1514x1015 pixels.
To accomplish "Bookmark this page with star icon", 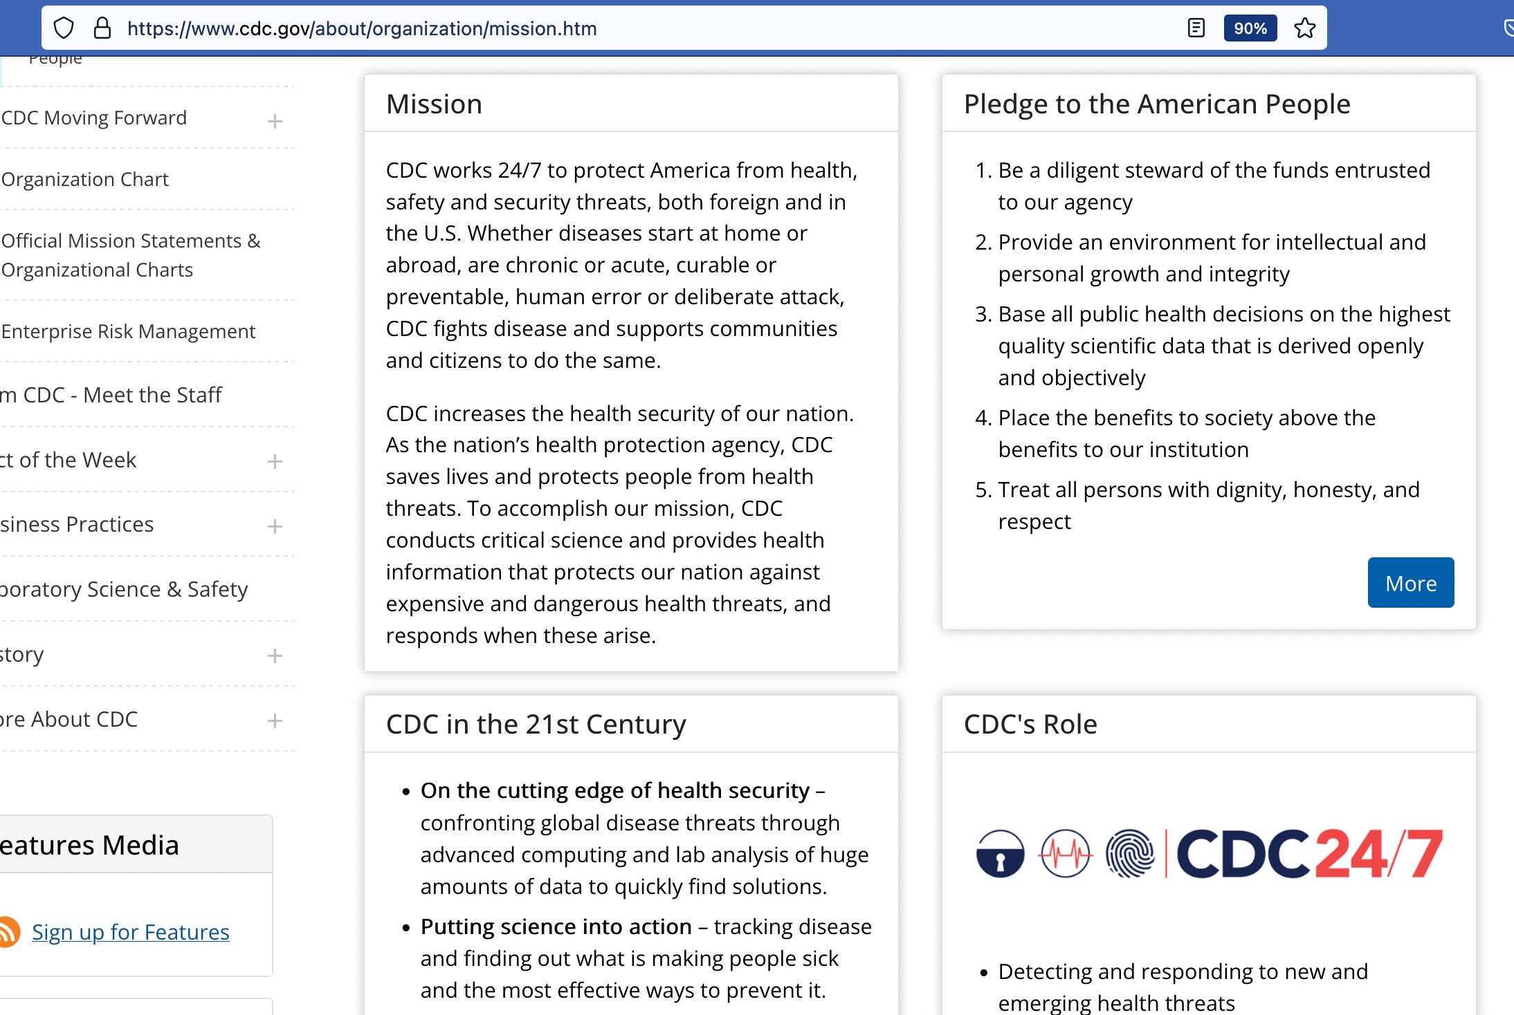I will click(x=1304, y=28).
